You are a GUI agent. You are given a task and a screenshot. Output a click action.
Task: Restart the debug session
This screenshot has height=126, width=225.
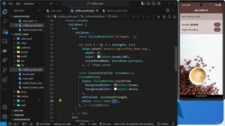click(x=164, y=17)
